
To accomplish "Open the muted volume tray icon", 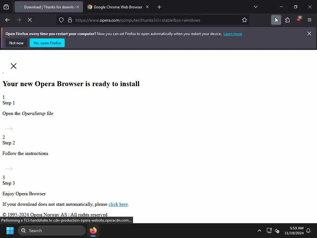I will coord(277,231).
